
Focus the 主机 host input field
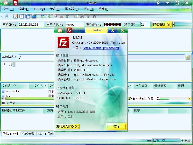click(31, 24)
